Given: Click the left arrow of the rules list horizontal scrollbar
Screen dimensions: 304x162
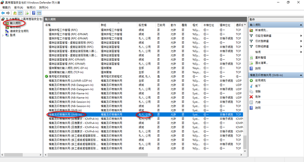Looking at the screenshot, I should click(46, 155).
